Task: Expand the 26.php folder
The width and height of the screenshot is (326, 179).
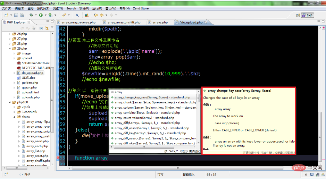Action: tap(10, 34)
